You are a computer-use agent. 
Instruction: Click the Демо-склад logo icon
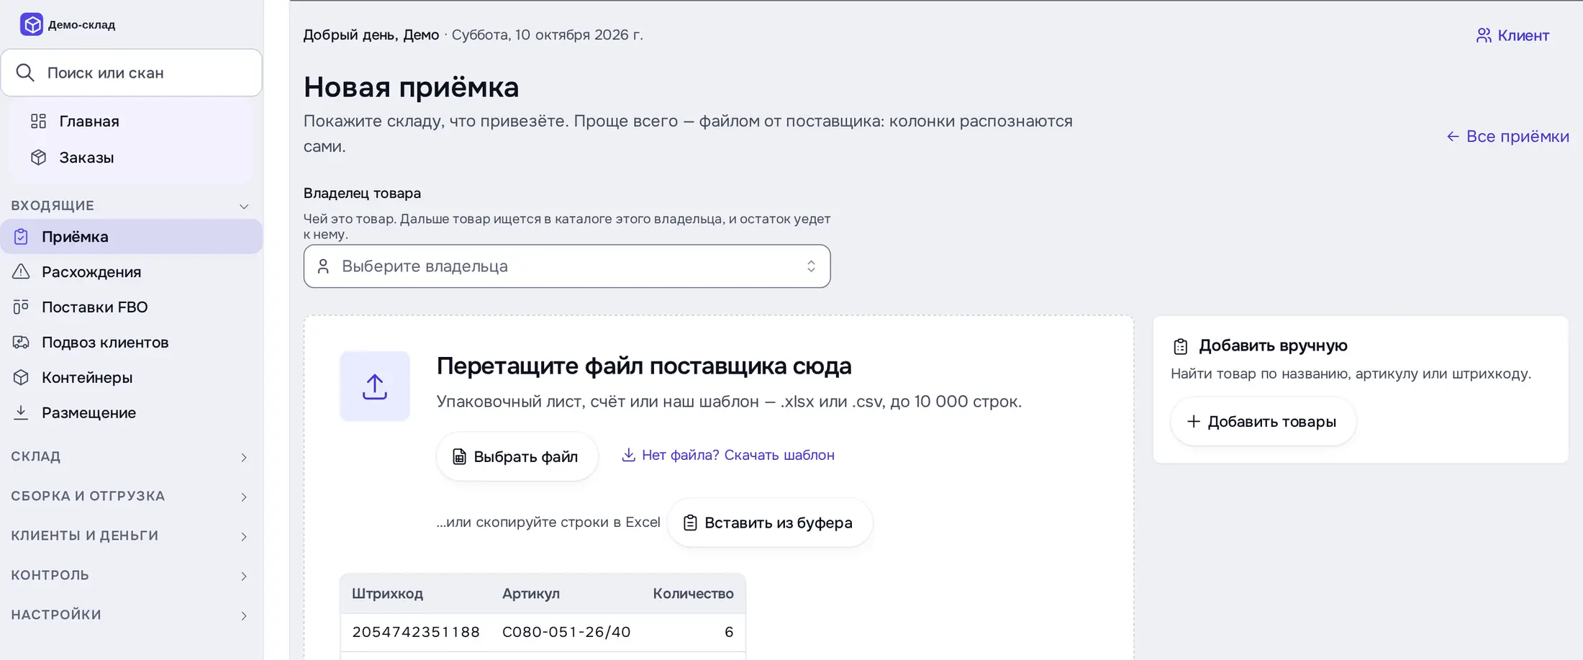click(x=32, y=24)
